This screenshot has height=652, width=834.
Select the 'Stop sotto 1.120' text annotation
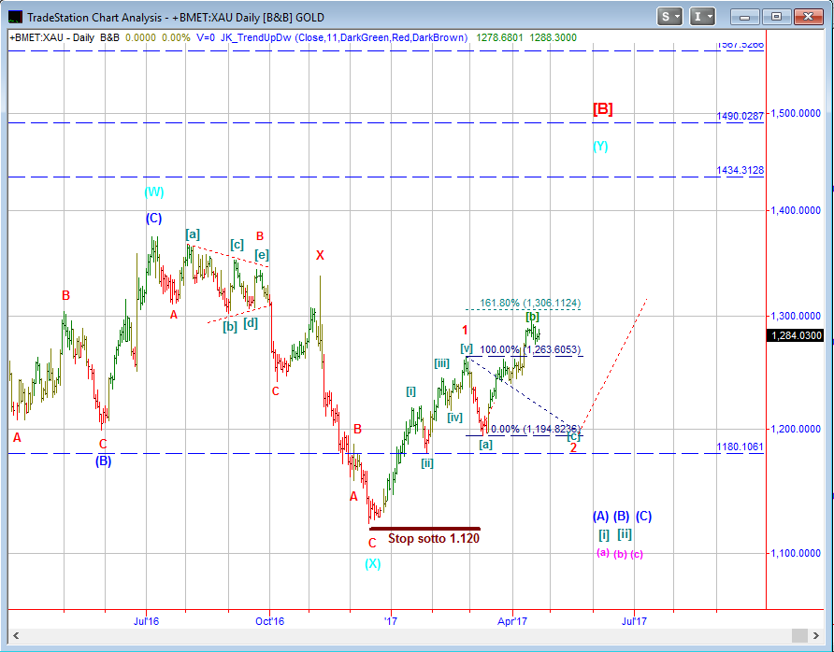click(434, 538)
